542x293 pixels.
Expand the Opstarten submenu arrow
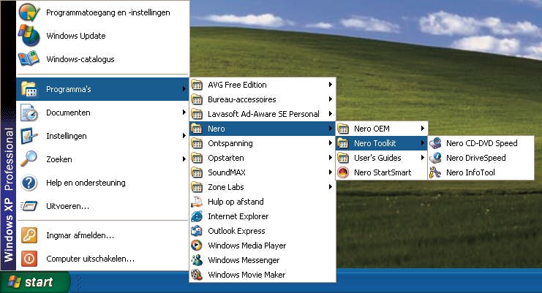click(331, 158)
